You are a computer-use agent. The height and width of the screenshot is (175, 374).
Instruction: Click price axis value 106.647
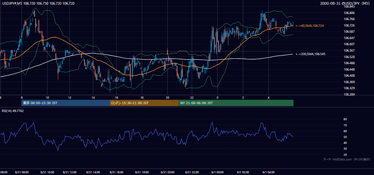coord(349,38)
